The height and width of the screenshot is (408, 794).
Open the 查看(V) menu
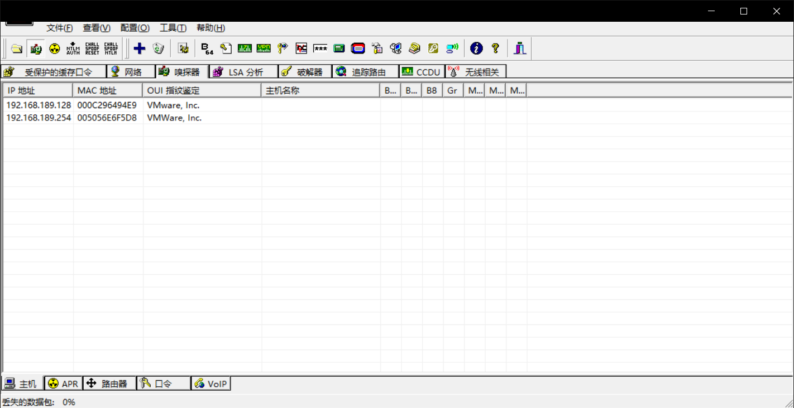click(x=97, y=28)
